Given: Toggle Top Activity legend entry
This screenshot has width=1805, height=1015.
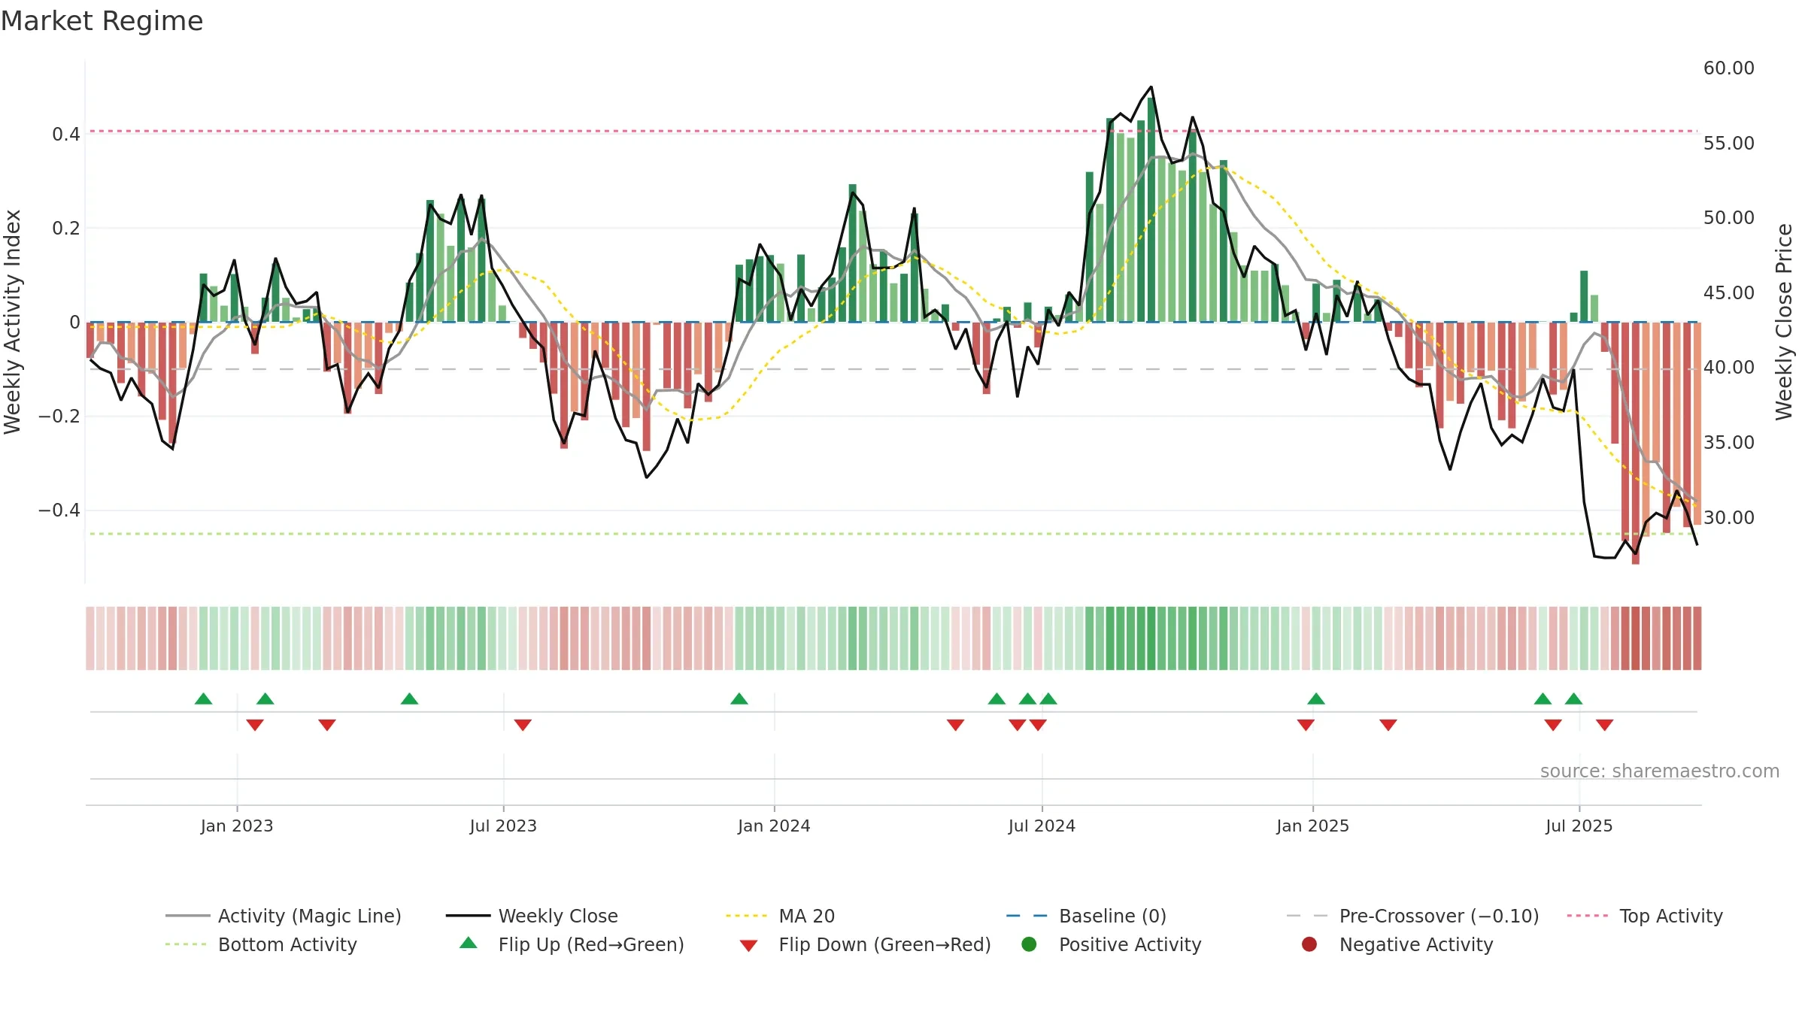Looking at the screenshot, I should pos(1645,916).
